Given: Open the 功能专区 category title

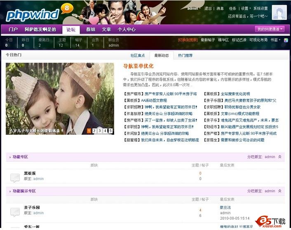Looking at the screenshot, I should [x=20, y=157].
